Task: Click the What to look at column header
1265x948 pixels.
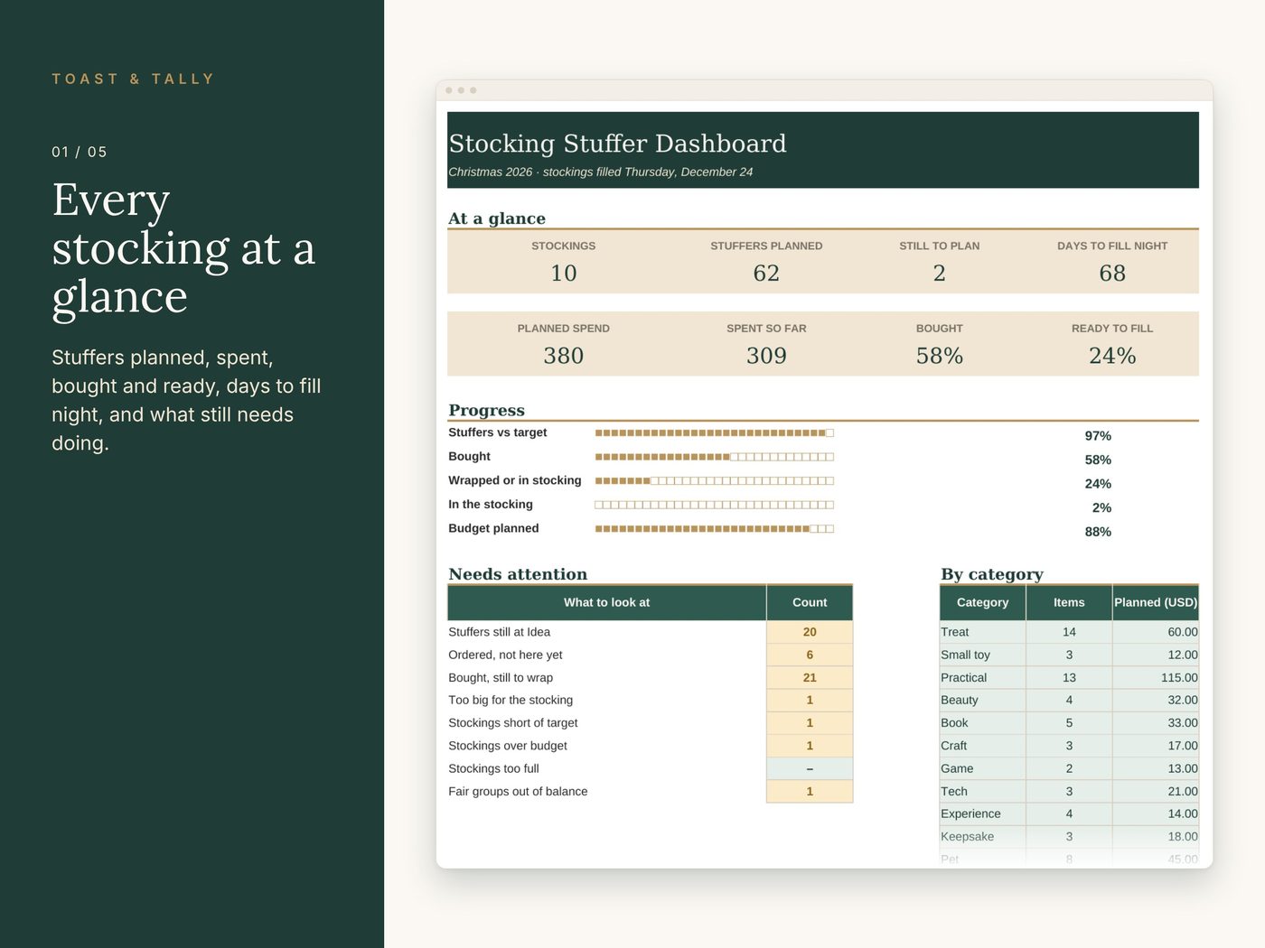Action: pyautogui.click(x=607, y=602)
